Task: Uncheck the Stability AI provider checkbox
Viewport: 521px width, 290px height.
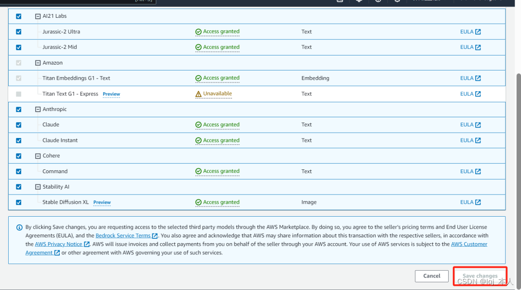Action: pos(19,187)
